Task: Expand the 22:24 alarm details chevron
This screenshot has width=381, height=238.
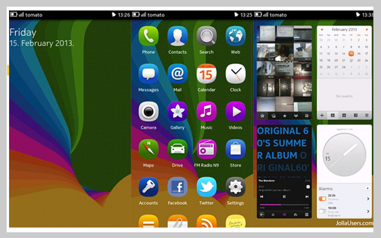Action: [368, 198]
